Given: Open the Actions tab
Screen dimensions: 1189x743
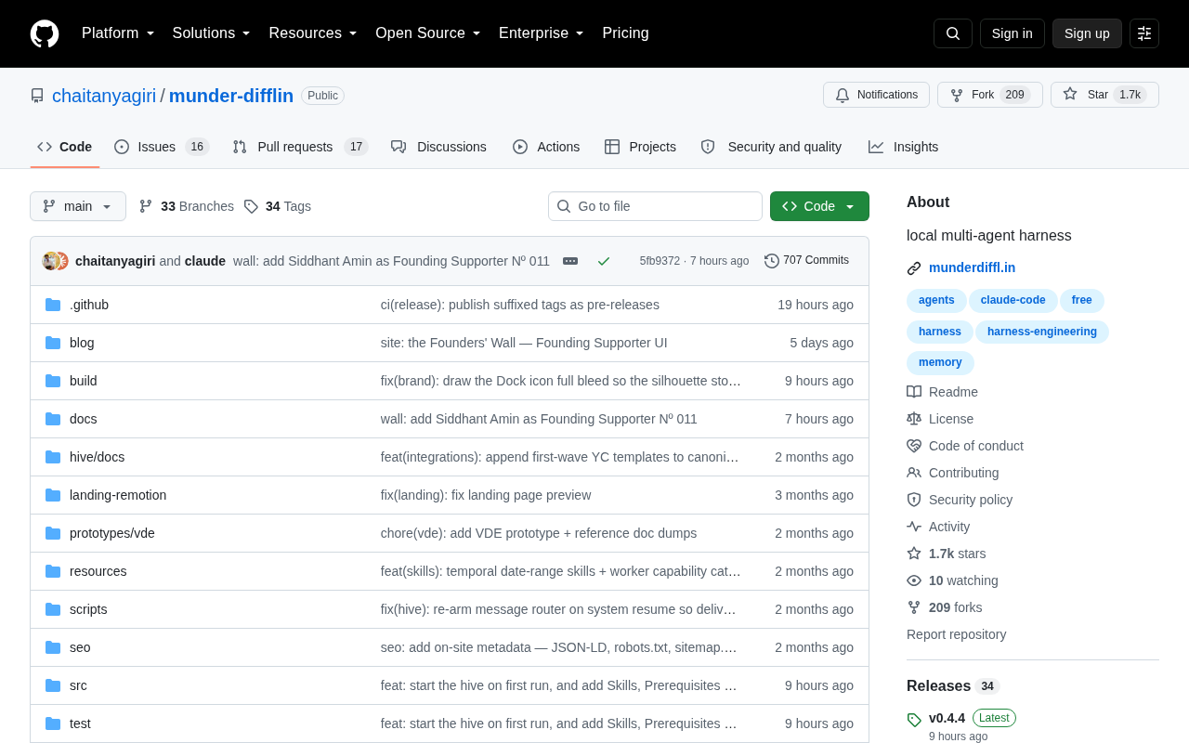Looking at the screenshot, I should click(x=546, y=147).
